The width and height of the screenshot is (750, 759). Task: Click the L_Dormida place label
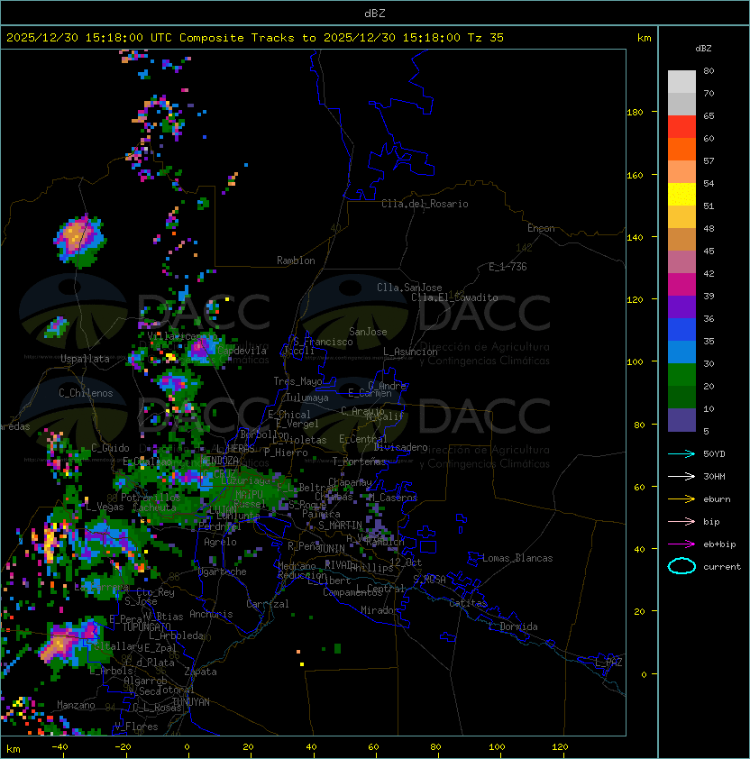pyautogui.click(x=513, y=626)
